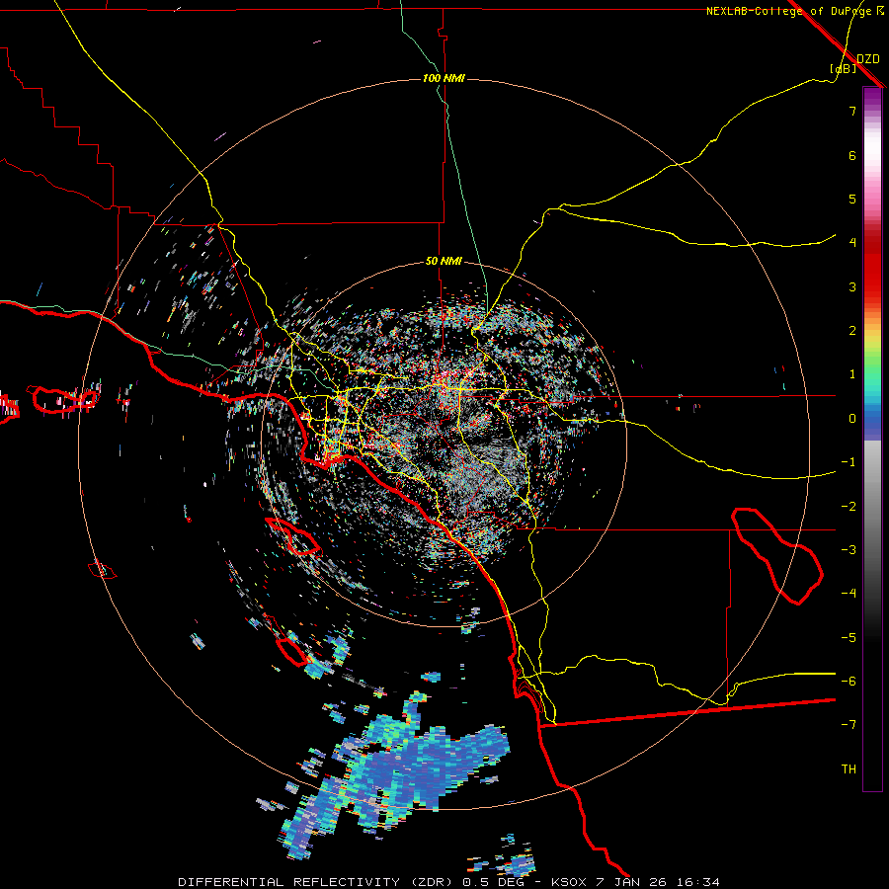The height and width of the screenshot is (889, 889).
Task: Click the [dB] unit label
Action: click(843, 69)
